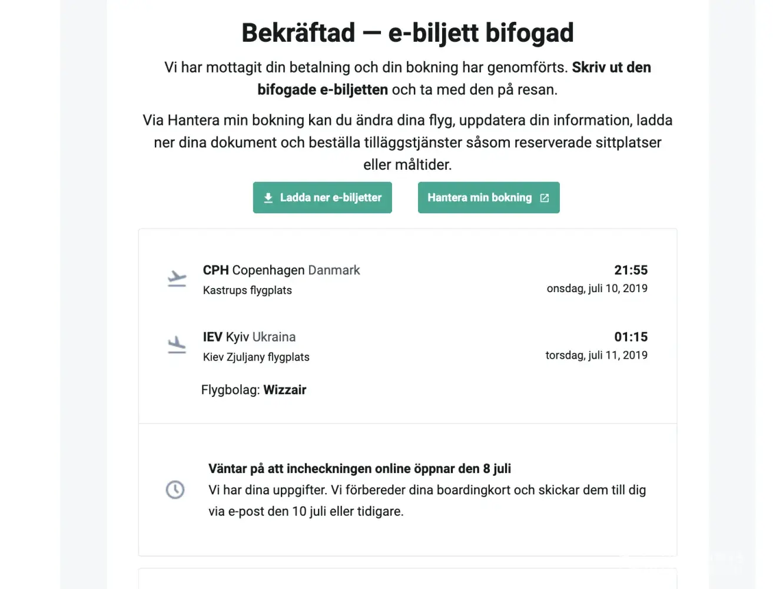The height and width of the screenshot is (589, 773).
Task: Click the departure plane icon by Copenhagen
Action: pyautogui.click(x=177, y=278)
